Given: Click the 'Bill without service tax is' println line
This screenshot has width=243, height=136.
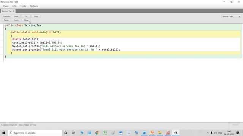Looking at the screenshot, I should click(x=56, y=46).
